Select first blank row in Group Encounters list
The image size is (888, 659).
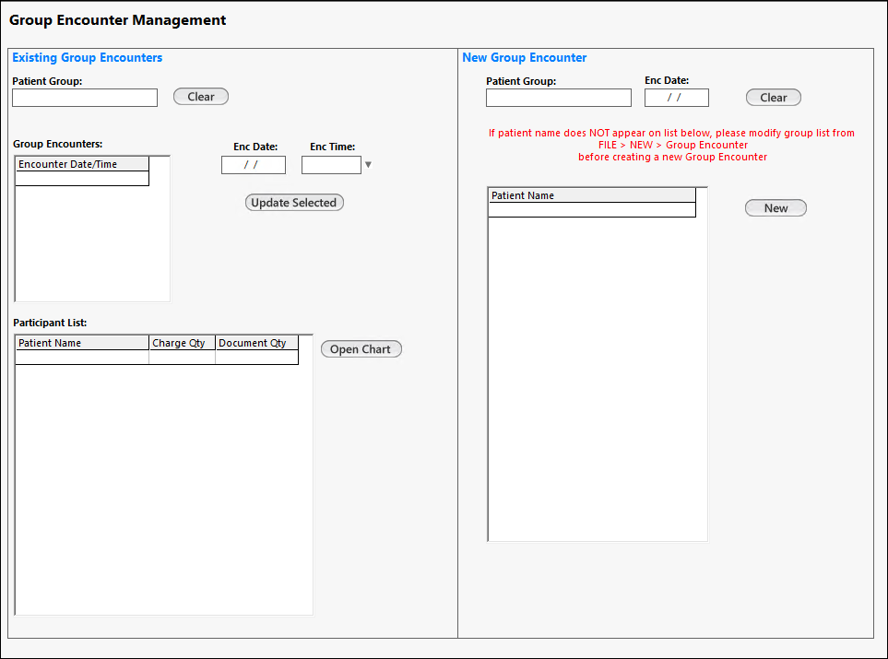click(x=82, y=179)
